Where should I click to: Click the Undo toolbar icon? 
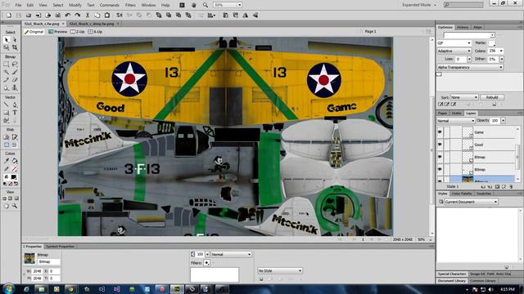(68, 16)
